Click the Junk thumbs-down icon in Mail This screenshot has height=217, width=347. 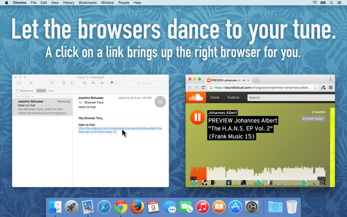point(72,83)
